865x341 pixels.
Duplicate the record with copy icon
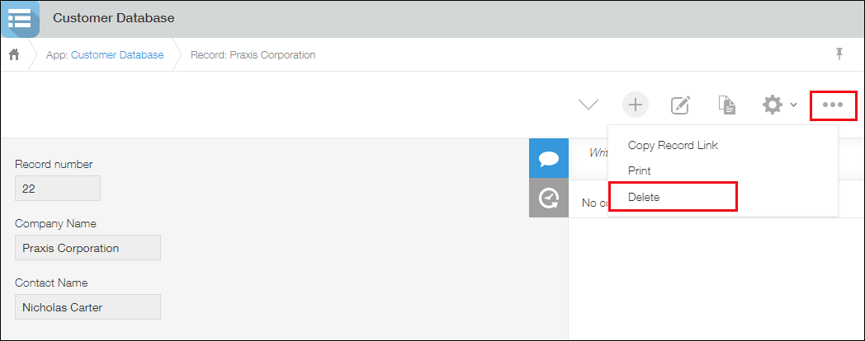[x=726, y=105]
